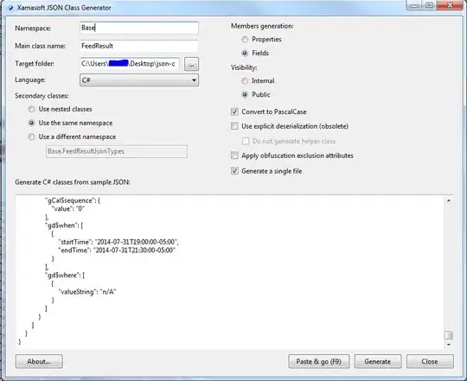Click the "valueString": "n/A" line
The height and width of the screenshot is (381, 467).
[x=87, y=292]
